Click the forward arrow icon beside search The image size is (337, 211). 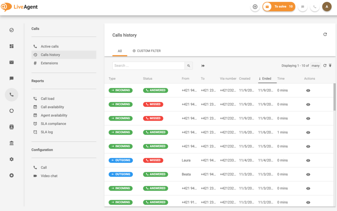point(203,66)
